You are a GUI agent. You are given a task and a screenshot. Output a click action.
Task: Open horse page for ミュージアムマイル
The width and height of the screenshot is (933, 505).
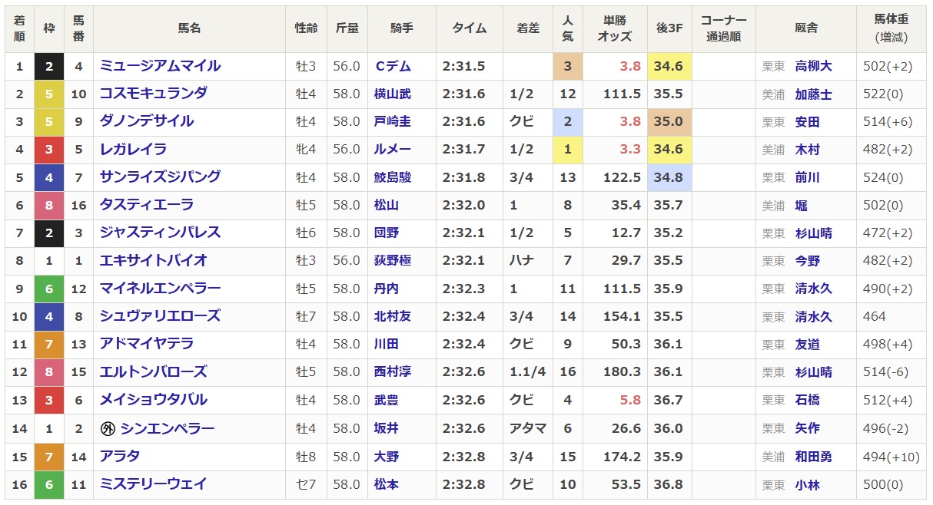point(160,66)
